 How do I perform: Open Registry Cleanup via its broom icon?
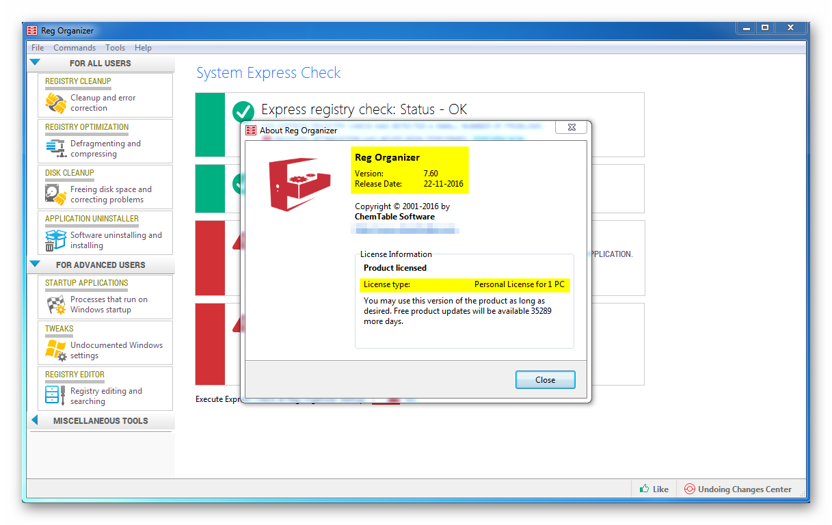click(x=55, y=103)
